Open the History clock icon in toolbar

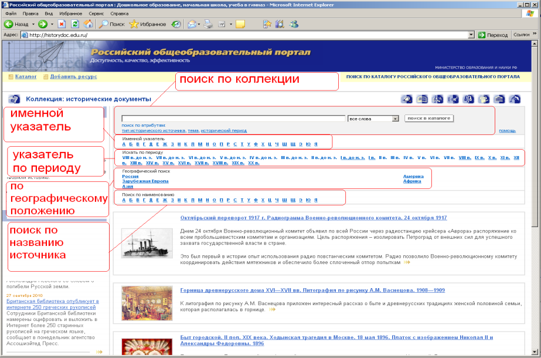click(x=176, y=24)
